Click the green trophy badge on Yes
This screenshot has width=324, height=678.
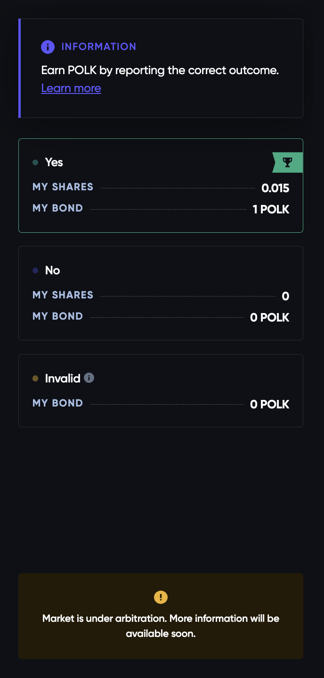click(287, 162)
